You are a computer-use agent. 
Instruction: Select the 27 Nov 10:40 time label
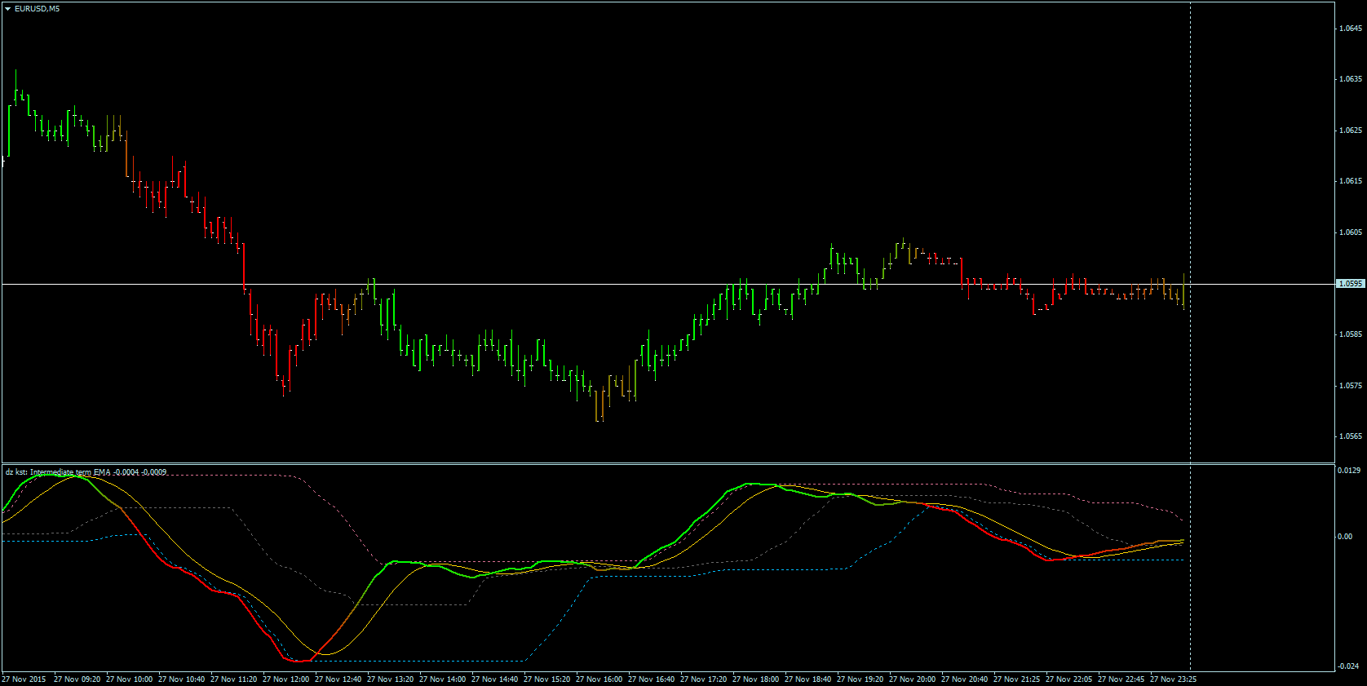(182, 679)
